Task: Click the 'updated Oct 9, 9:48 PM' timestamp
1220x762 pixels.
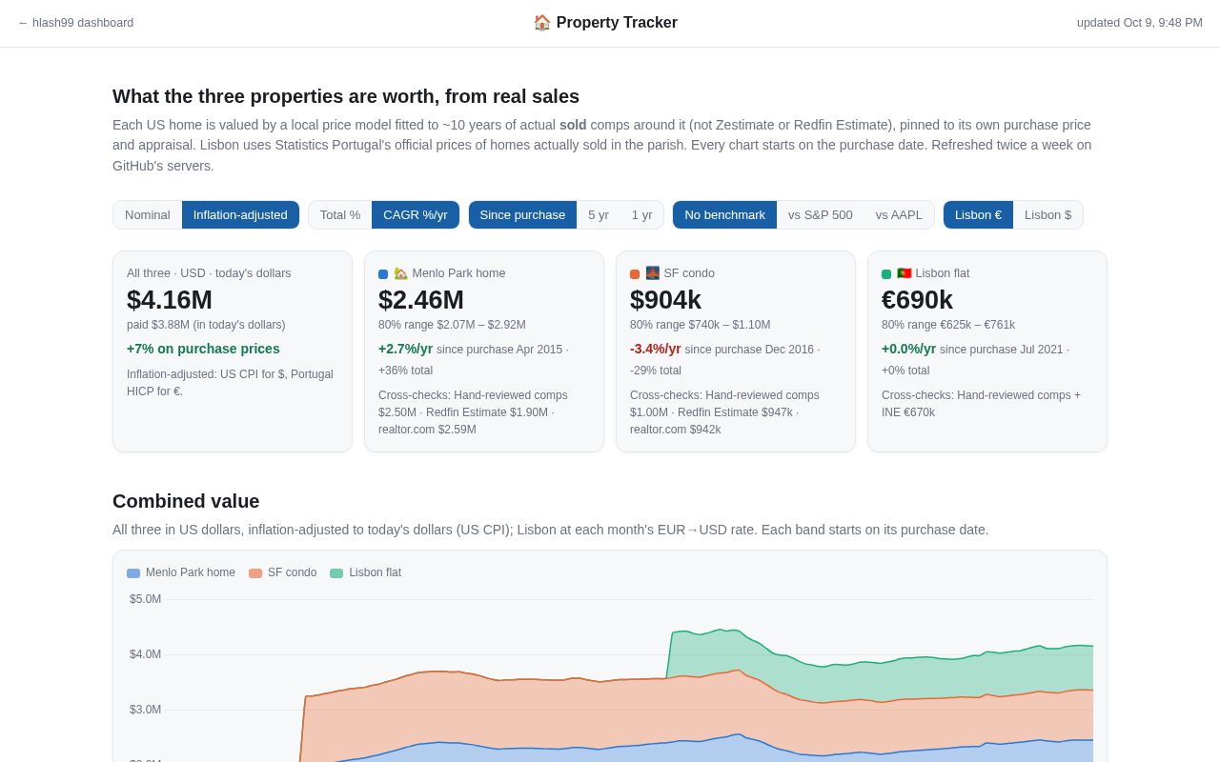Action: [x=1140, y=23]
